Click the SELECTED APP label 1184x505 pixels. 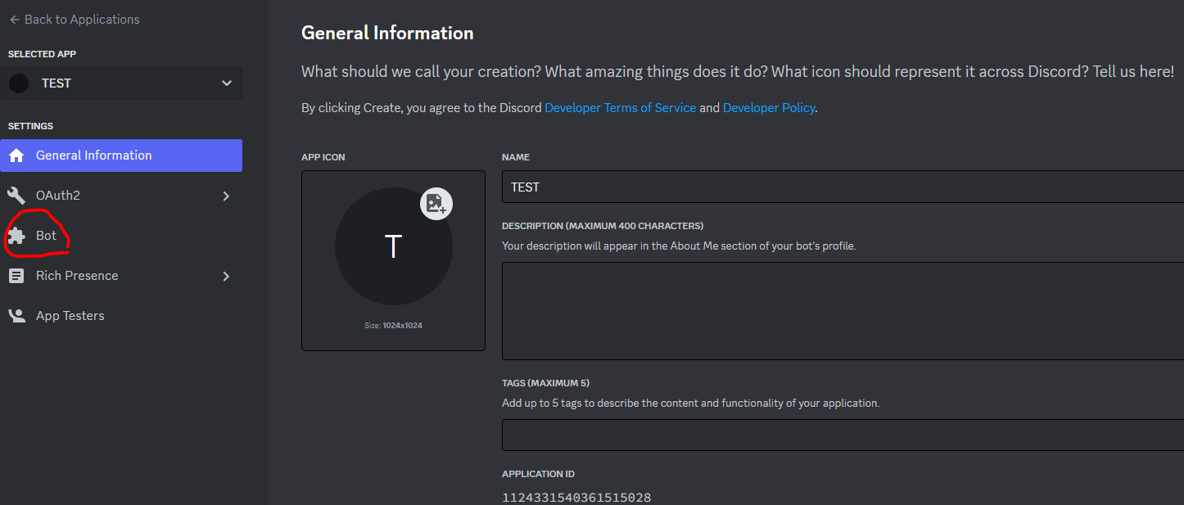click(42, 54)
